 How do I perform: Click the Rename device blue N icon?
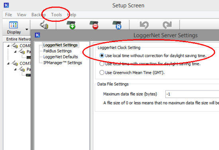tap(117, 25)
